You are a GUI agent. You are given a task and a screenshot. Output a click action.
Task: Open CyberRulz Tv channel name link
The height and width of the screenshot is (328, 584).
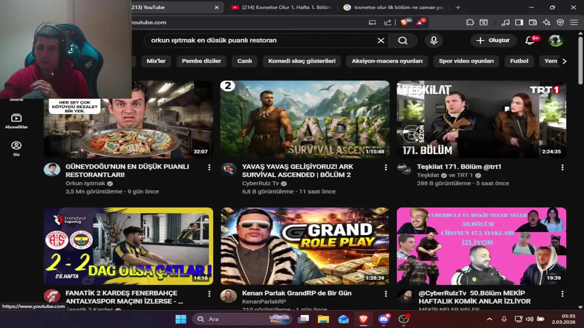click(261, 183)
